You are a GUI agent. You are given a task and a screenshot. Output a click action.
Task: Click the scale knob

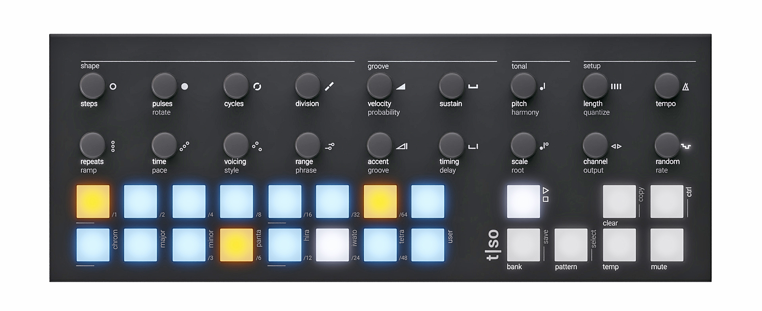click(x=523, y=145)
